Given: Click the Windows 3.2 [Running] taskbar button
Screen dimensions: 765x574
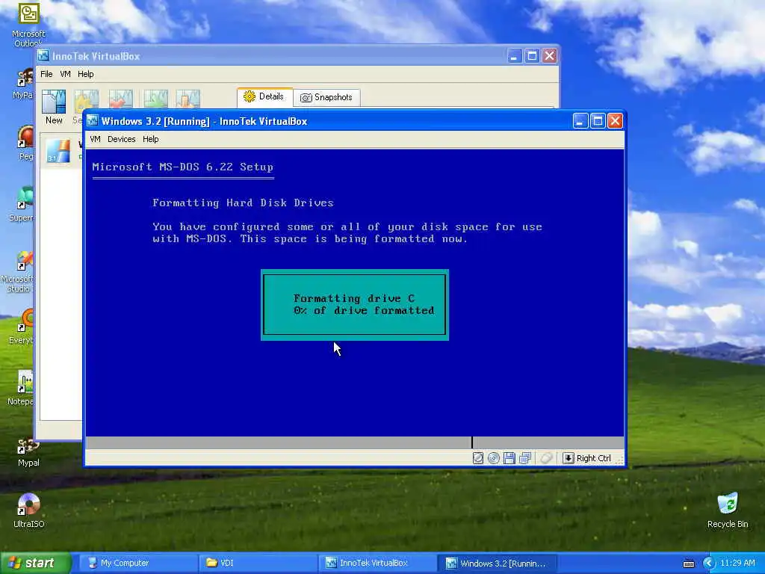Looking at the screenshot, I should tap(496, 563).
